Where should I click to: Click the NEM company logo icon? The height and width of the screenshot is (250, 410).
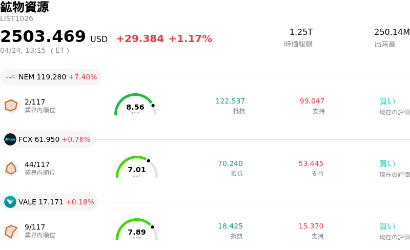(x=10, y=77)
